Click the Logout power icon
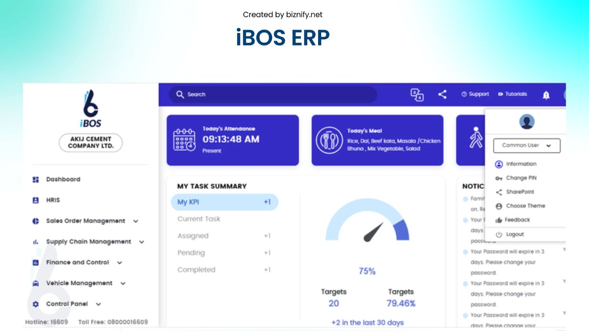 tap(499, 234)
